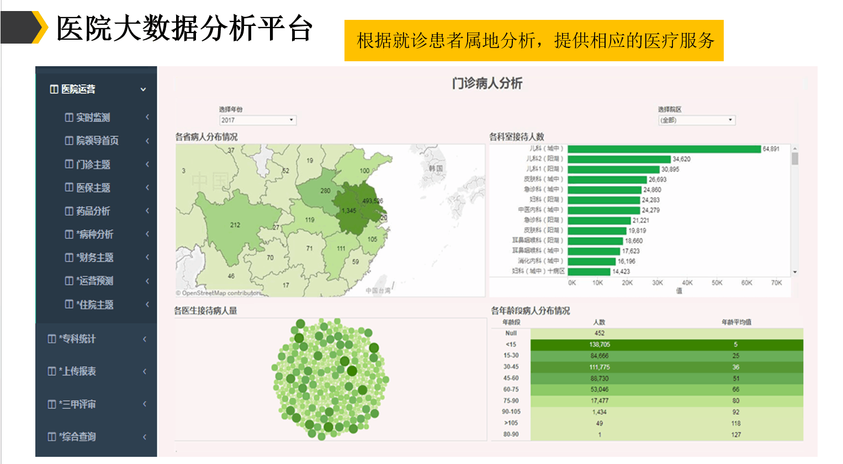This screenshot has width=843, height=464.
Task: Collapse the 医院运营 section chevron
Action: (x=144, y=89)
